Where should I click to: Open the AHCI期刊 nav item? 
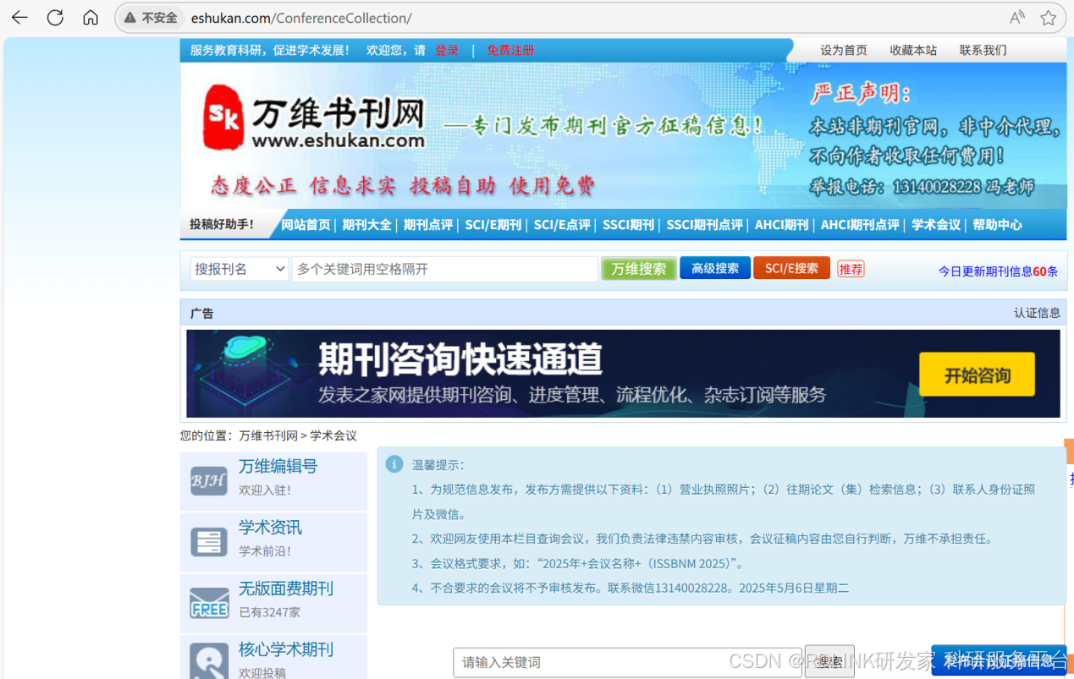click(x=782, y=225)
